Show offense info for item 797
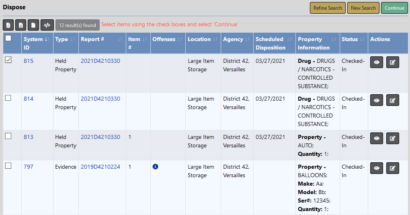 [x=156, y=167]
